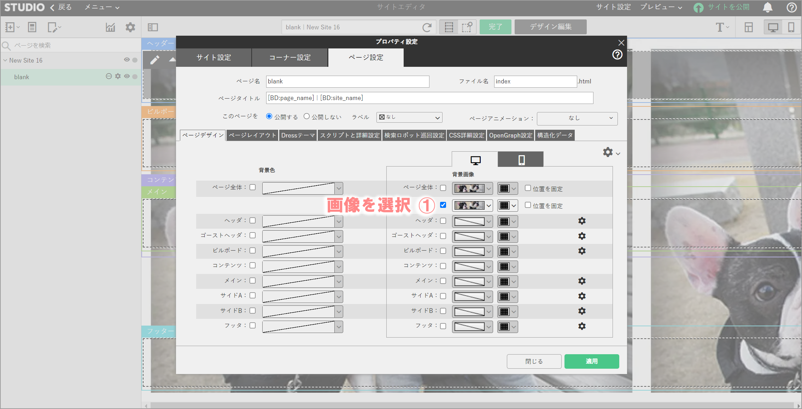Click the reload icon in the address bar
802x409 pixels.
tap(427, 27)
